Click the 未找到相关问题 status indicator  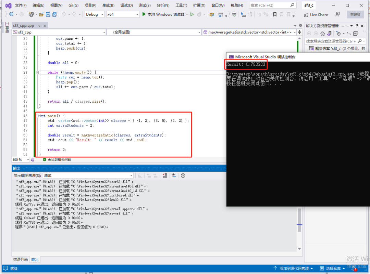click(x=57, y=160)
